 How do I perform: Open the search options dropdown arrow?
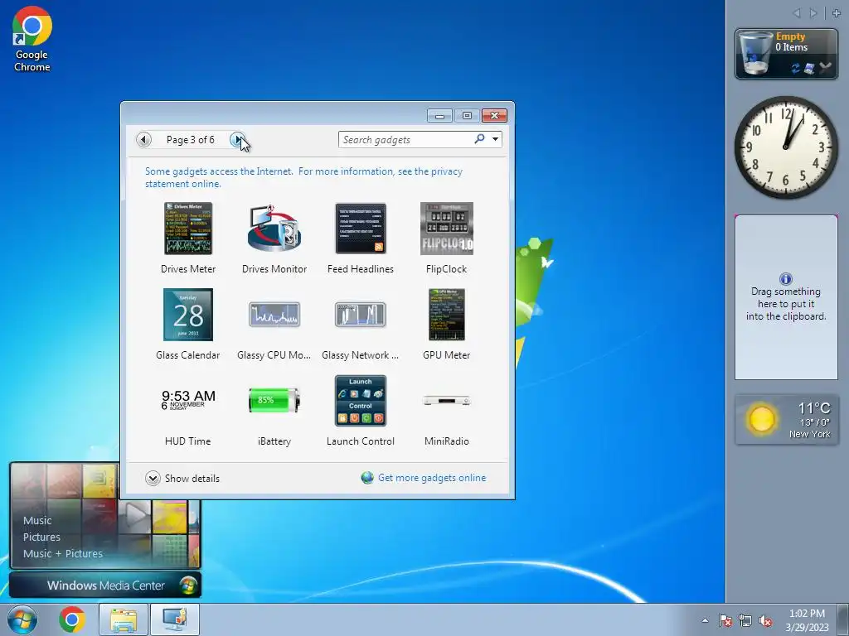(x=495, y=139)
